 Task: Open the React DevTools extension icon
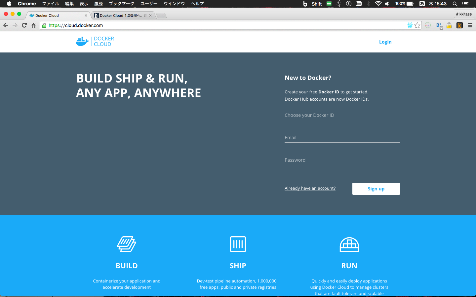pyautogui.click(x=410, y=25)
